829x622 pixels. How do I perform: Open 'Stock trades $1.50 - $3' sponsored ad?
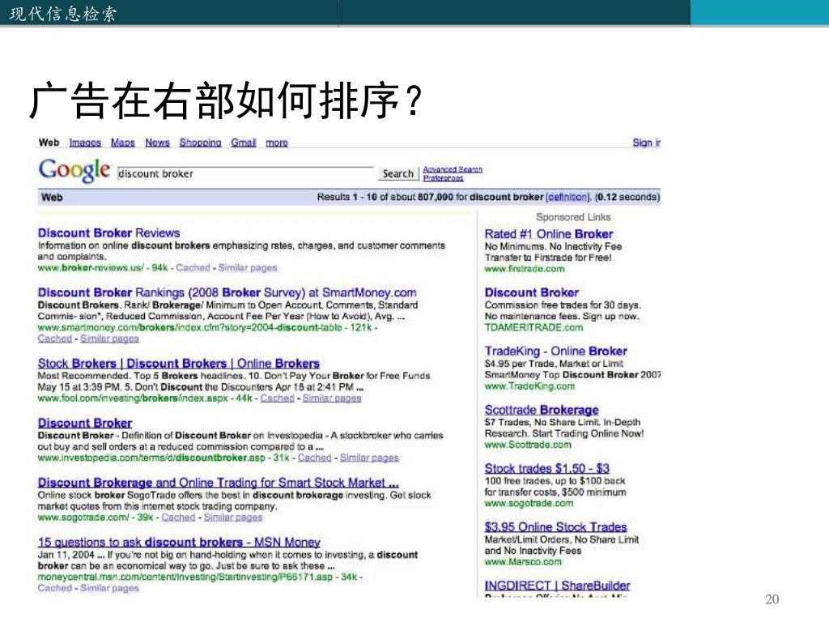pyautogui.click(x=546, y=469)
